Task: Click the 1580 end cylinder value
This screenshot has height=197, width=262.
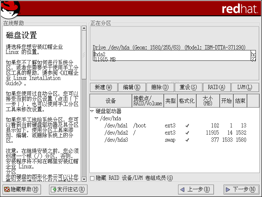Action: (241, 140)
